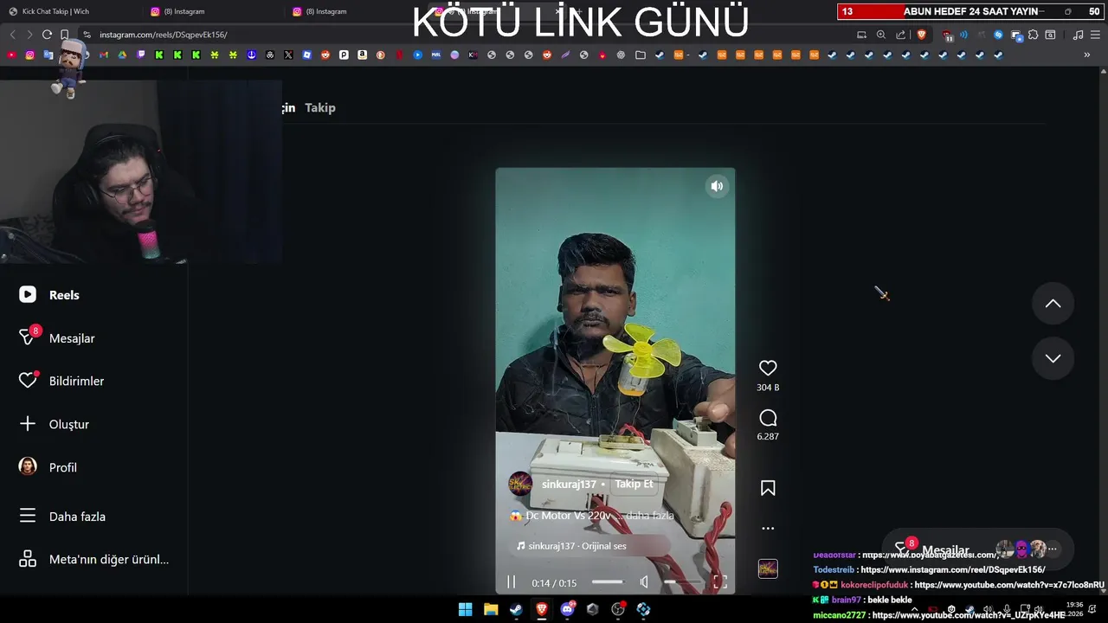
Task: Open the bookmarks folder icon
Action: tap(640, 55)
